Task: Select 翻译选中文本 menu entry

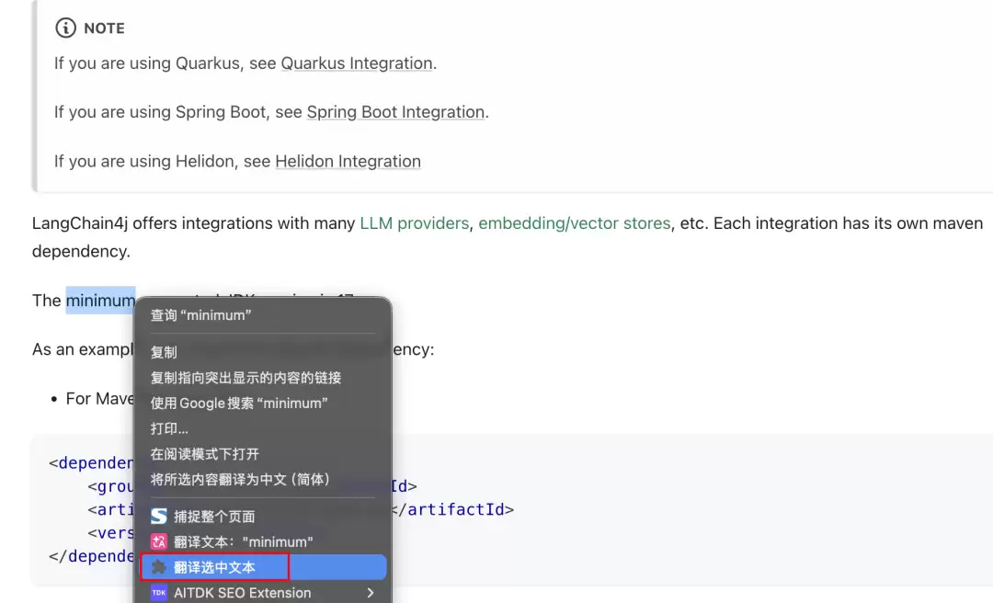Action: point(263,567)
